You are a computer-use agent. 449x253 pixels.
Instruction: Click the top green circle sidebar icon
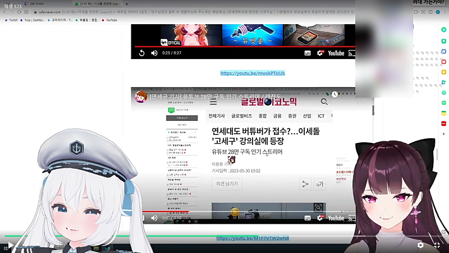[443, 30]
